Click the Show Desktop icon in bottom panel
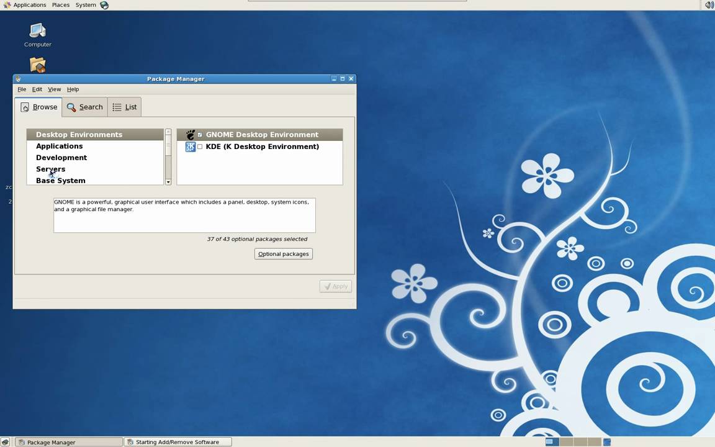The image size is (715, 447). (5, 441)
